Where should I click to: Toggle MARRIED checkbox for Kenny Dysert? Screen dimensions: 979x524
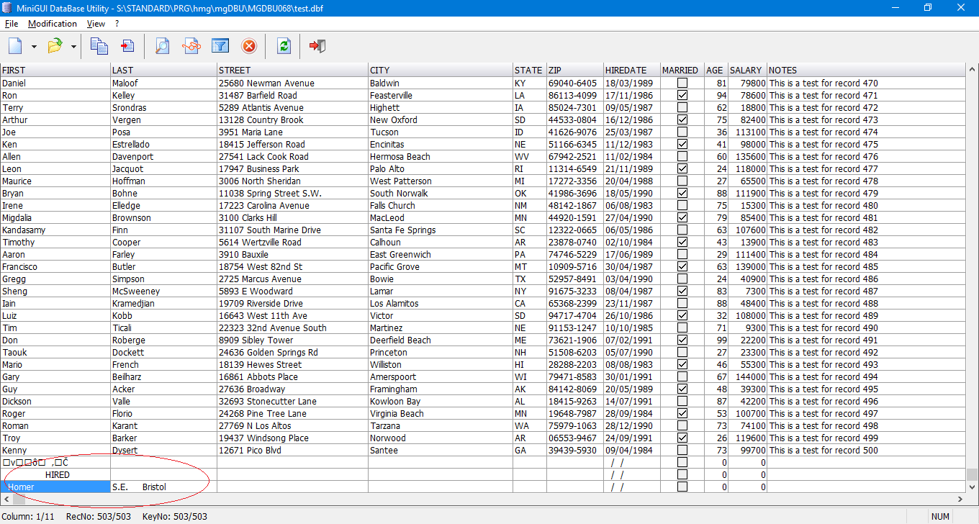pyautogui.click(x=682, y=451)
